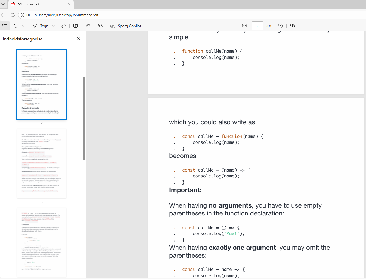This screenshot has height=279, width=366.
Task: Open Spørg Copilot
Action: point(126,26)
